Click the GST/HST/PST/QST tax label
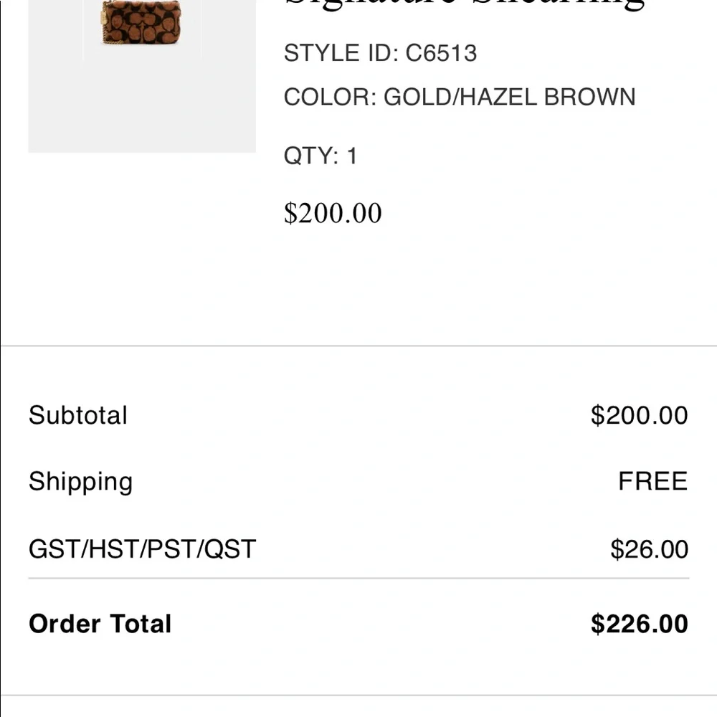Screen dimensions: 717x717 point(142,549)
